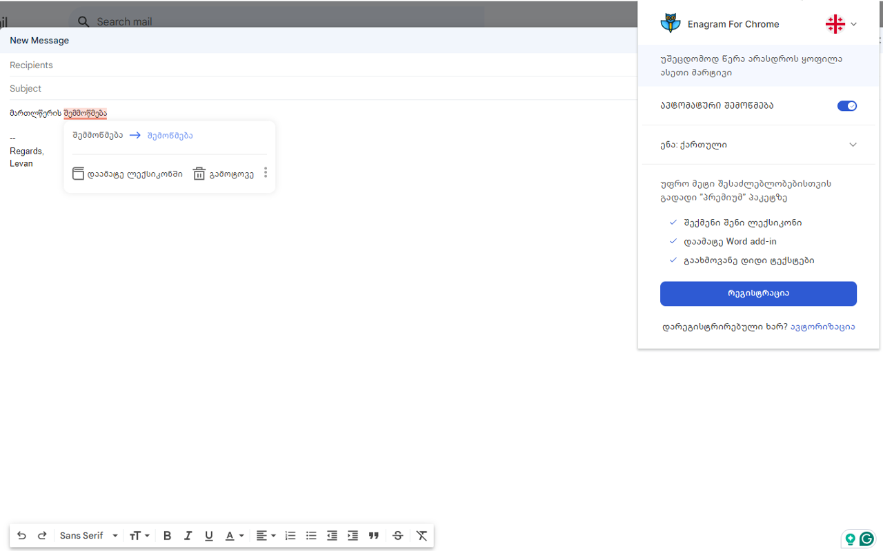This screenshot has width=883, height=551.
Task: Click the original word შემმოწმება in suggestion popup
Action: tap(98, 136)
